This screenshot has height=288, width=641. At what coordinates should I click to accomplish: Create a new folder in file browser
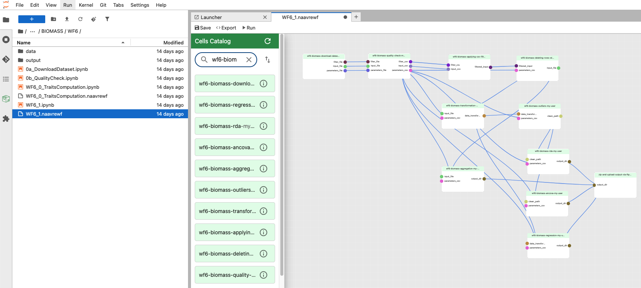coord(53,19)
